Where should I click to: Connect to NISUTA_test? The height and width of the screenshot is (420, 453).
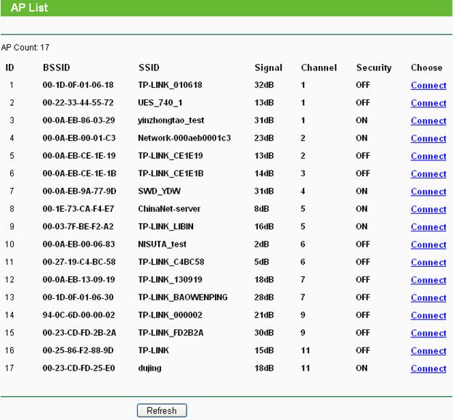pos(428,244)
